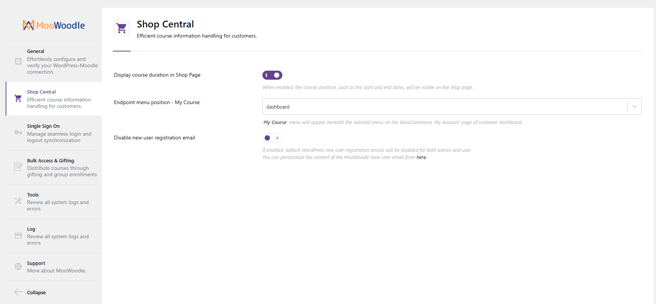Viewport: 656px width, 304px height.
Task: Follow the 'here' link for New User email
Action: pos(421,157)
